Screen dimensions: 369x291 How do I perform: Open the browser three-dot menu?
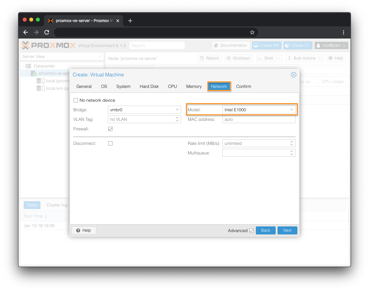click(343, 32)
